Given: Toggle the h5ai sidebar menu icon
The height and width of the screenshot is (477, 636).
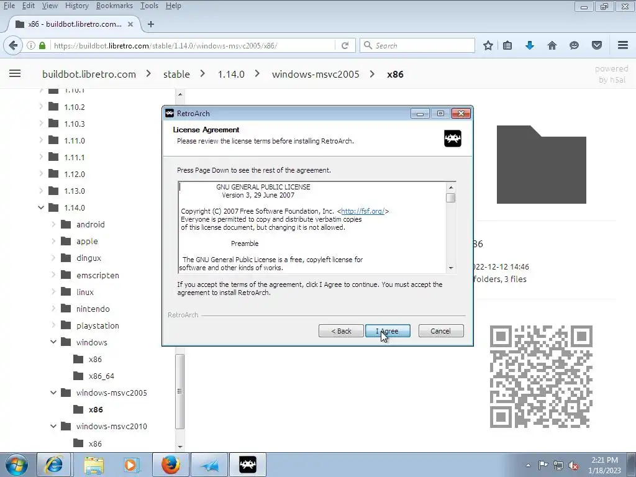Looking at the screenshot, I should [15, 73].
